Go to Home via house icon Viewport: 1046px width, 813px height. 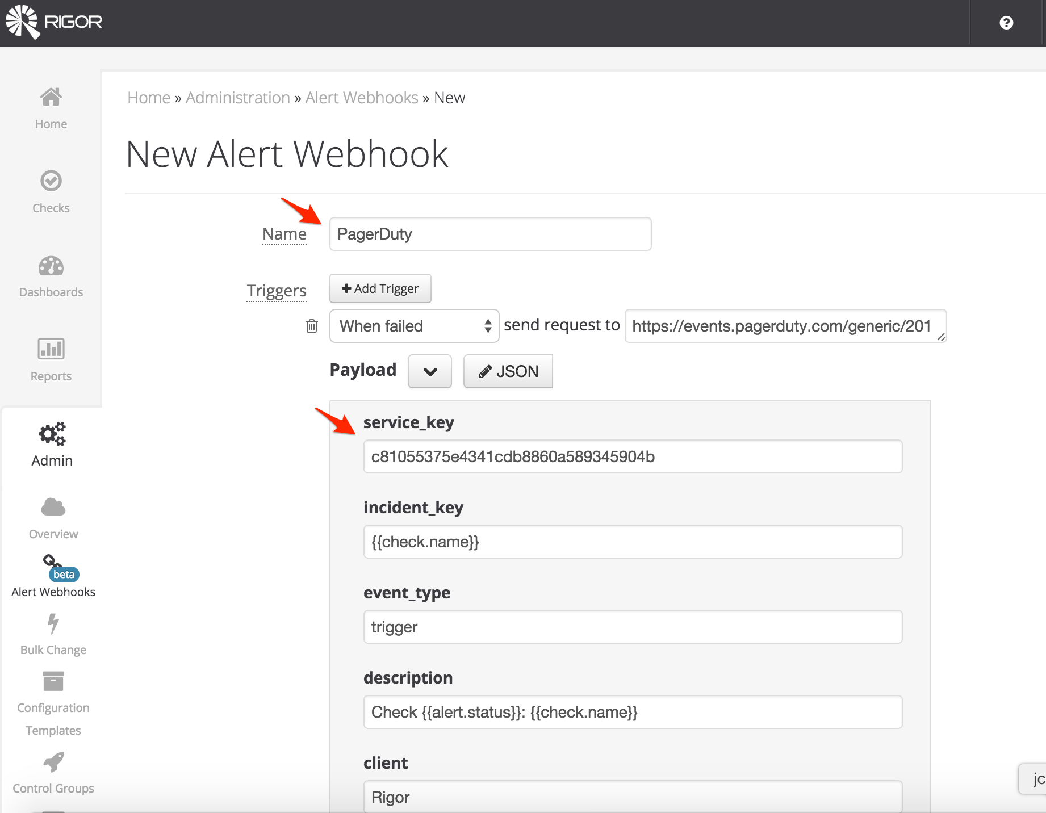51,98
